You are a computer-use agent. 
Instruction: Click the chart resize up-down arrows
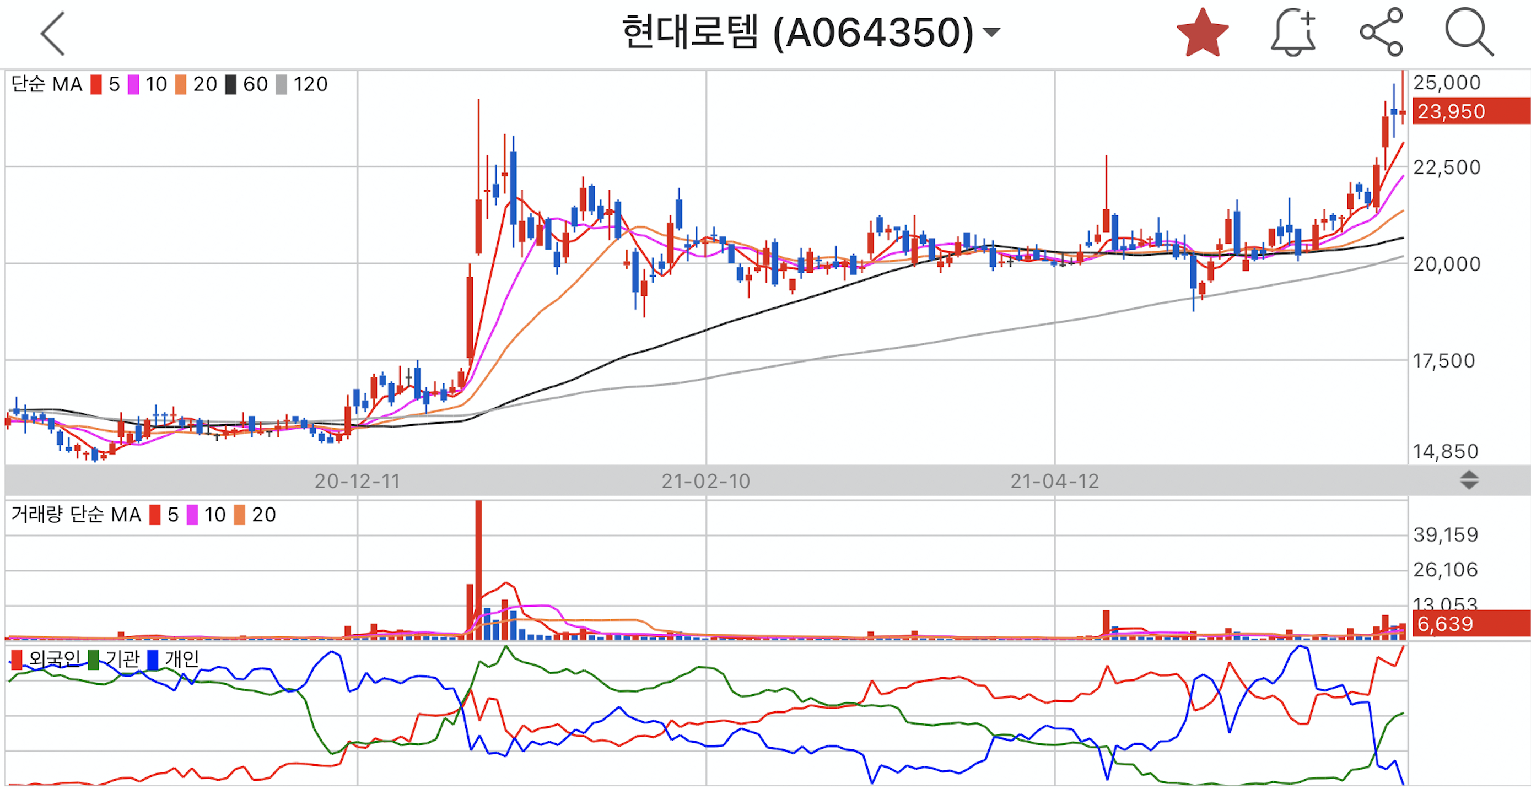pos(1469,480)
